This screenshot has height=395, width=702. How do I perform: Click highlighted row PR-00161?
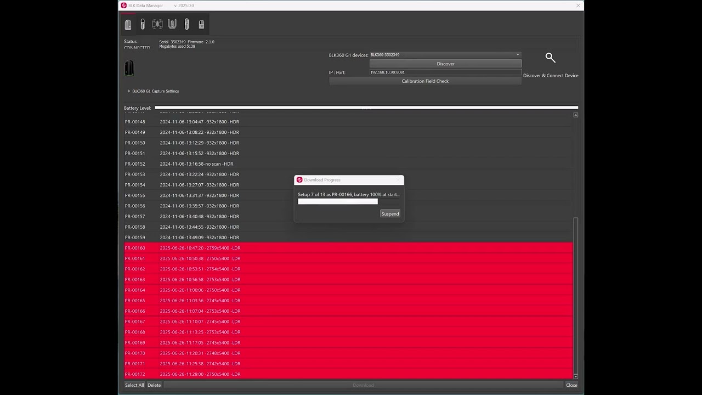(x=348, y=258)
